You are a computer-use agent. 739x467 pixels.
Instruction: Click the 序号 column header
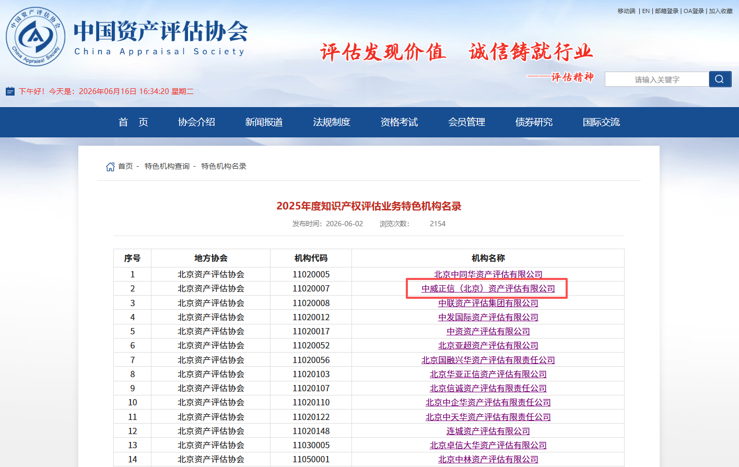pos(132,258)
